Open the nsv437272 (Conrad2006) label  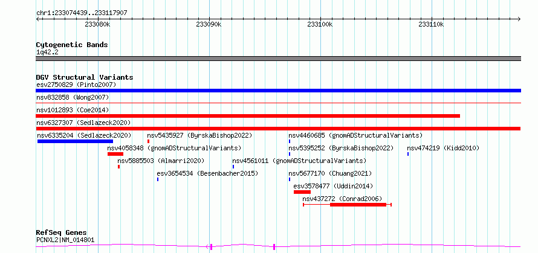pyautogui.click(x=342, y=199)
